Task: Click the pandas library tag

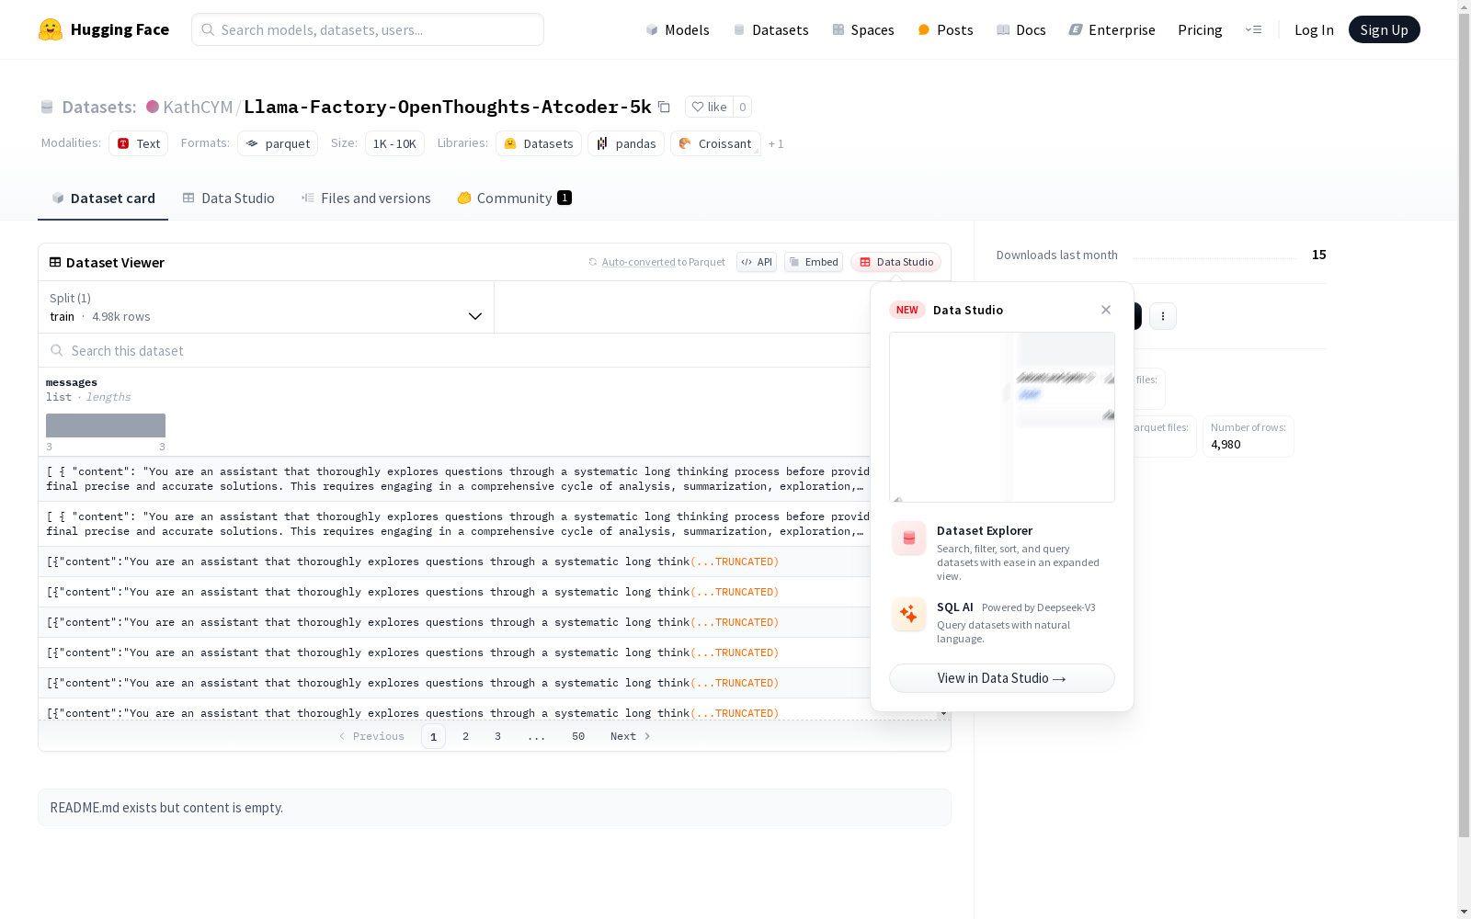Action: click(626, 143)
